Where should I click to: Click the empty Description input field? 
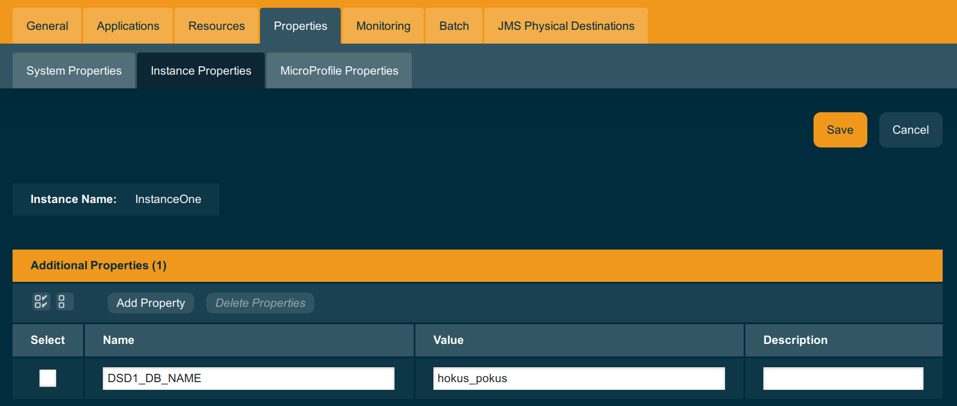(843, 379)
